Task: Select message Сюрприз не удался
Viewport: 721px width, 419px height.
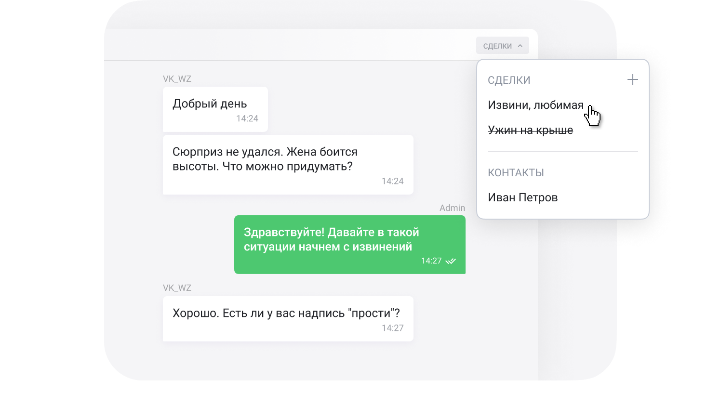Action: (x=288, y=165)
